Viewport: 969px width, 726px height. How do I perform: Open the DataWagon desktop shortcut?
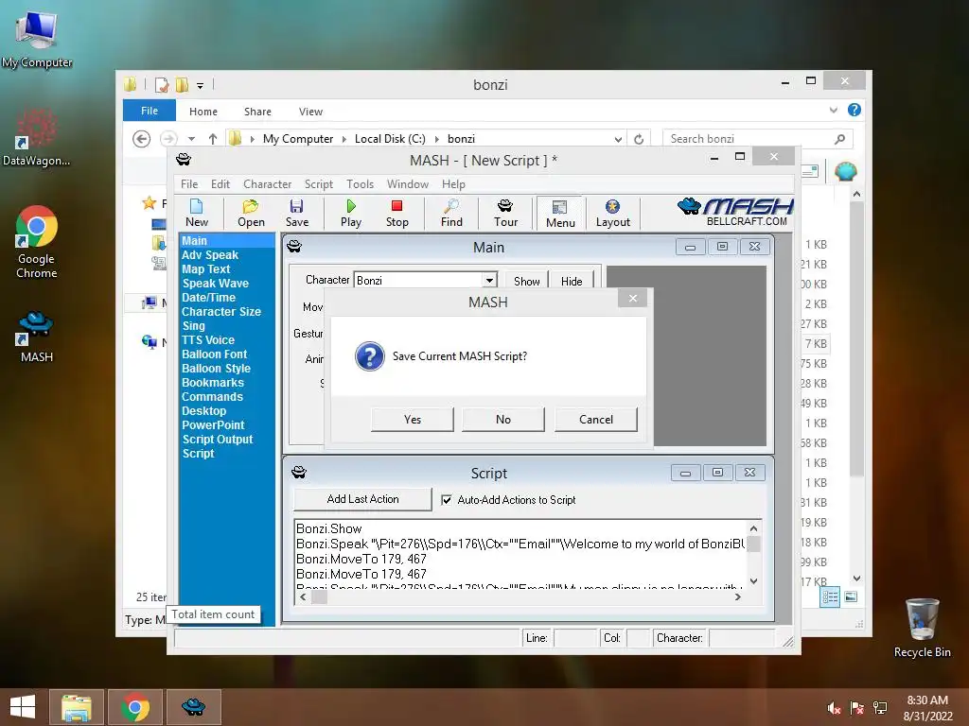[x=37, y=137]
